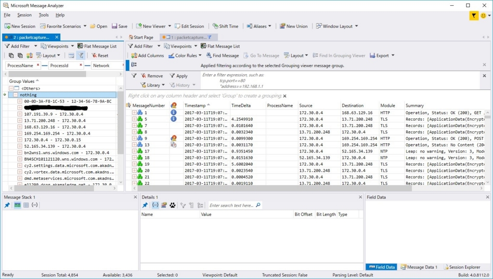Click the Remove filter button

click(152, 76)
